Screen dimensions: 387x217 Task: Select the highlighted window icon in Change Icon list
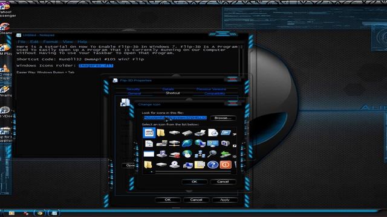(x=149, y=133)
